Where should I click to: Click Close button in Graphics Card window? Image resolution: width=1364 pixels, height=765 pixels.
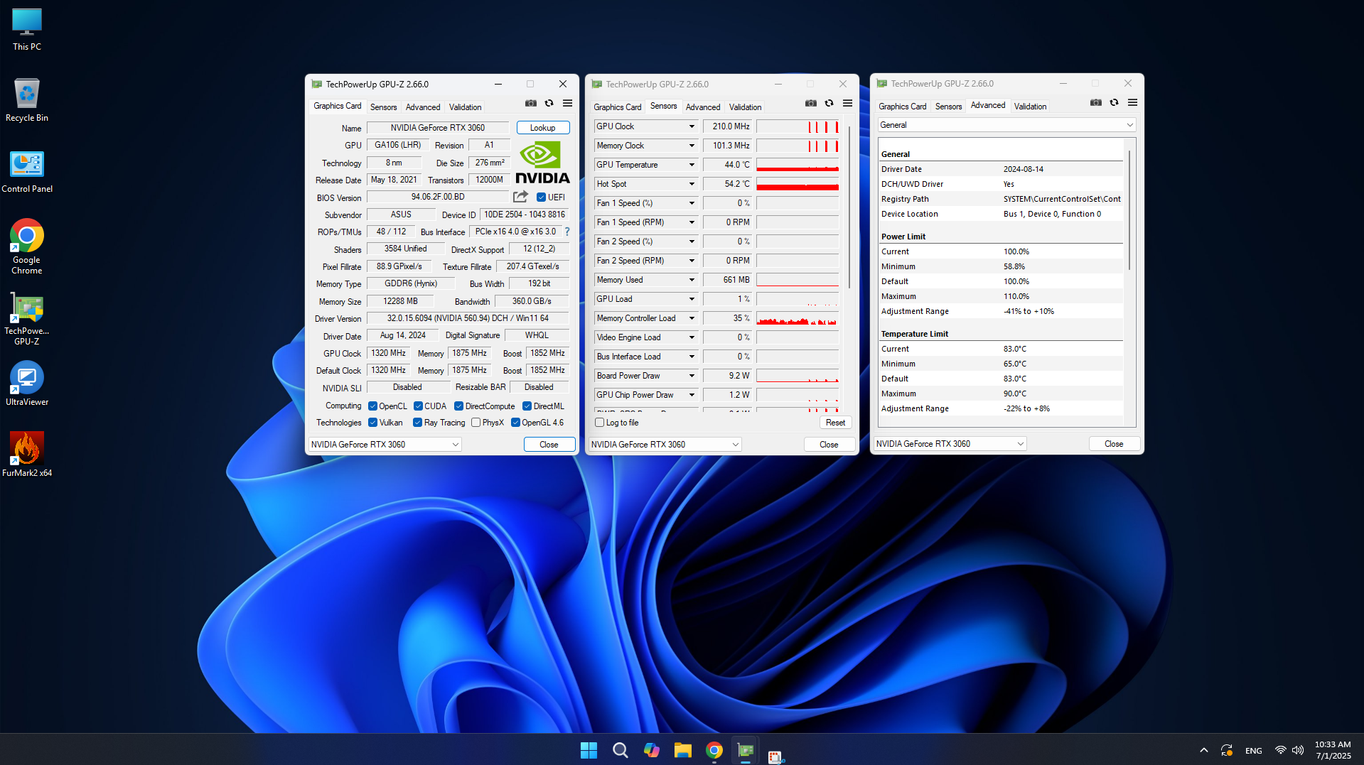point(549,445)
